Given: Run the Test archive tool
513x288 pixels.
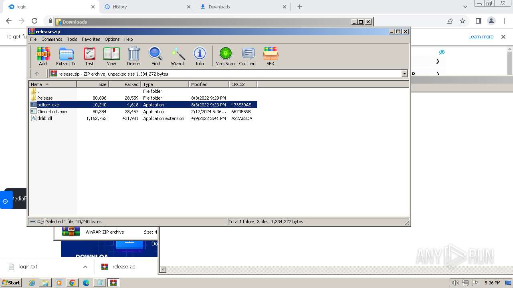Looking at the screenshot, I should click(89, 56).
